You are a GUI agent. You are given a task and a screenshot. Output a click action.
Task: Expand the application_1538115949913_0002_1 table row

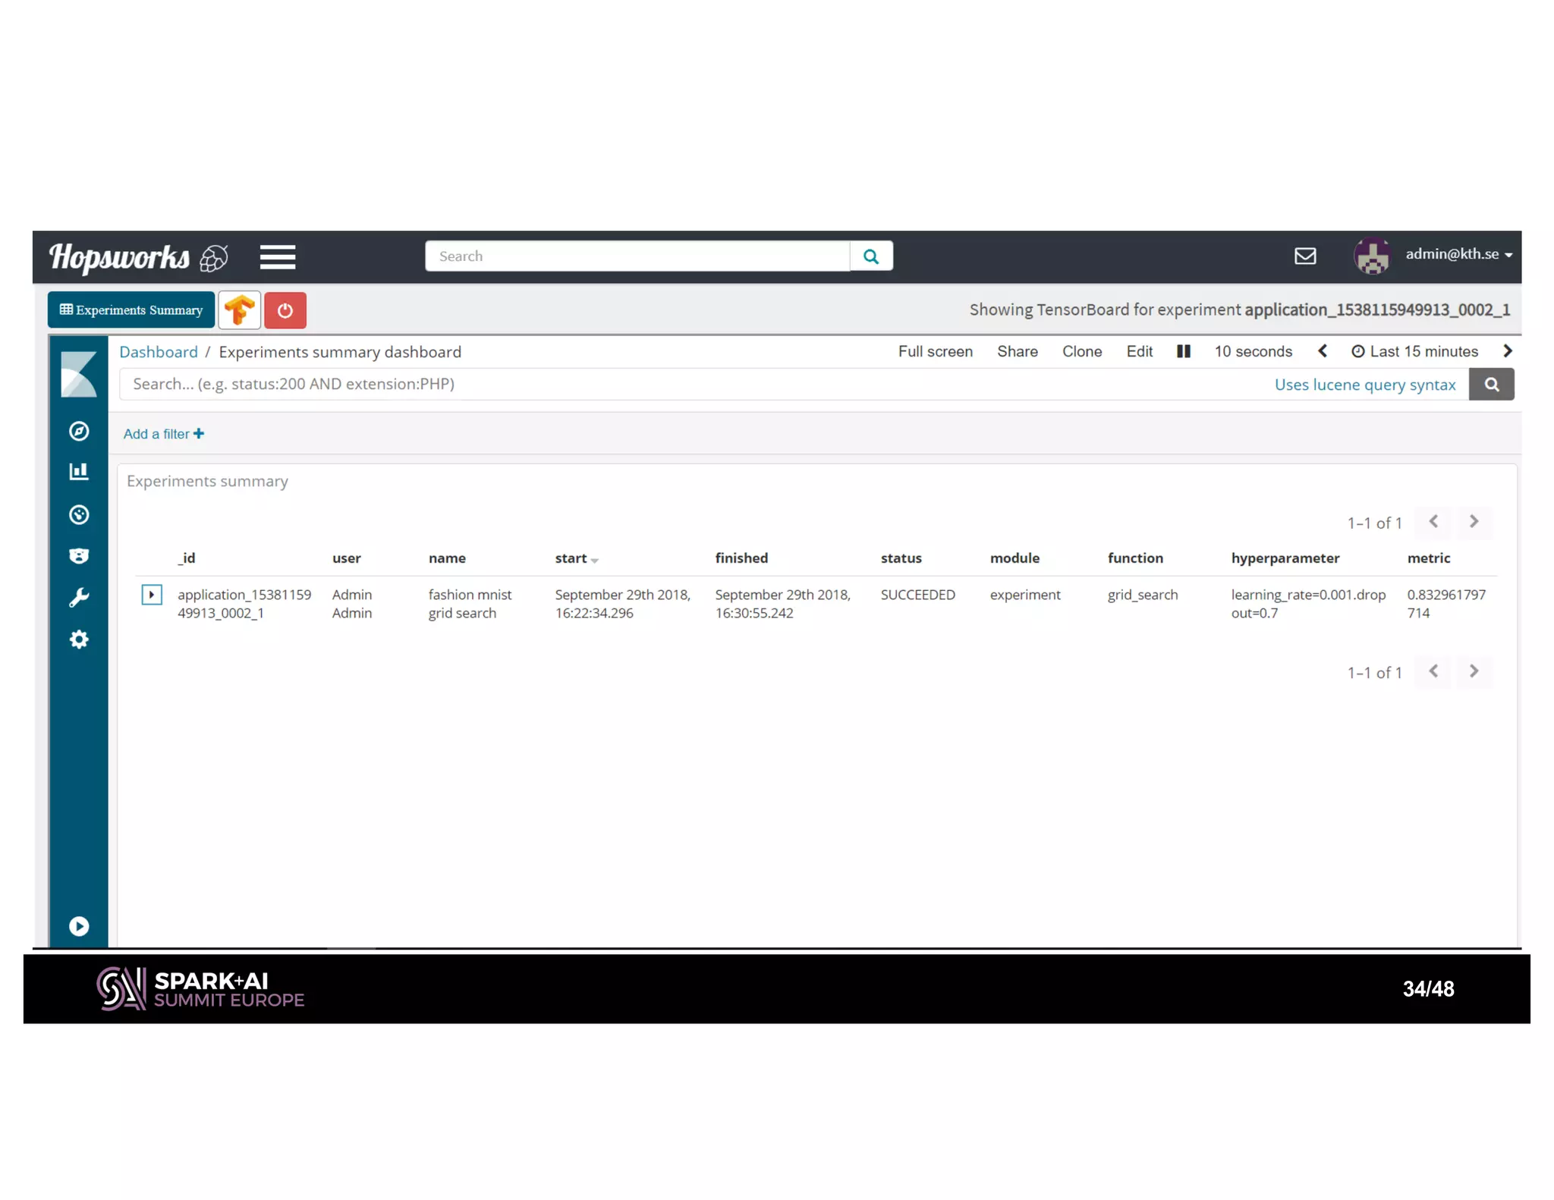(152, 595)
